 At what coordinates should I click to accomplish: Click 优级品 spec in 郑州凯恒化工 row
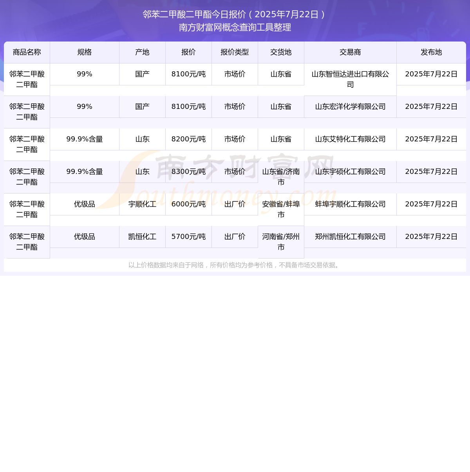click(x=85, y=237)
